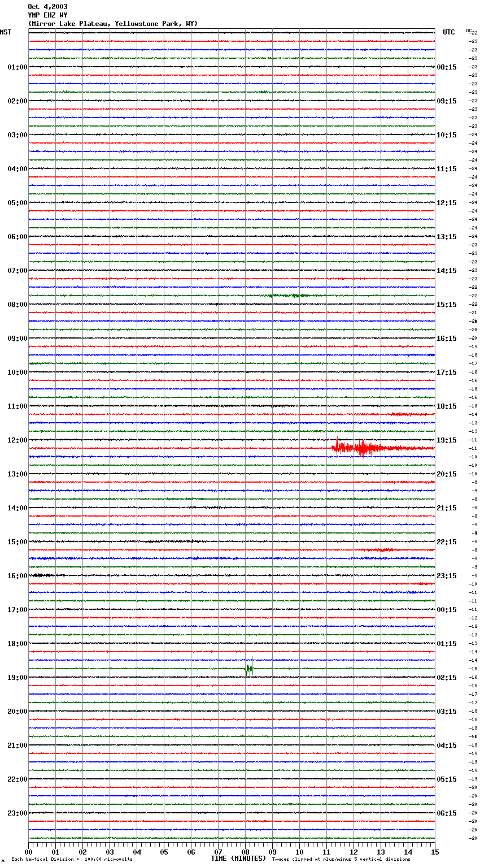Select the 02:00 MST time label
The width and height of the screenshot is (480, 867).
point(18,101)
